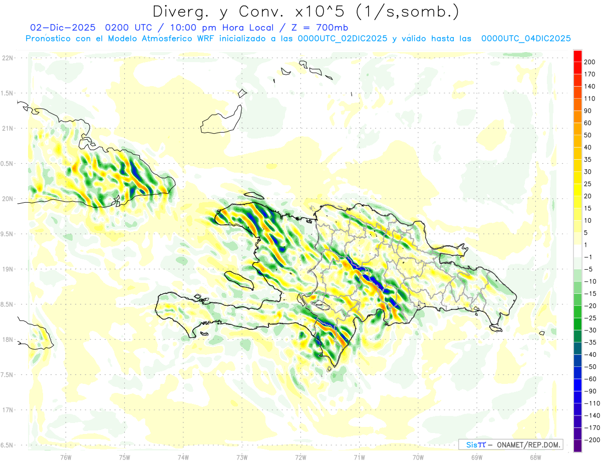The width and height of the screenshot is (601, 464).
Task: Click the color swatch between 170 and 140
Action: click(x=577, y=81)
